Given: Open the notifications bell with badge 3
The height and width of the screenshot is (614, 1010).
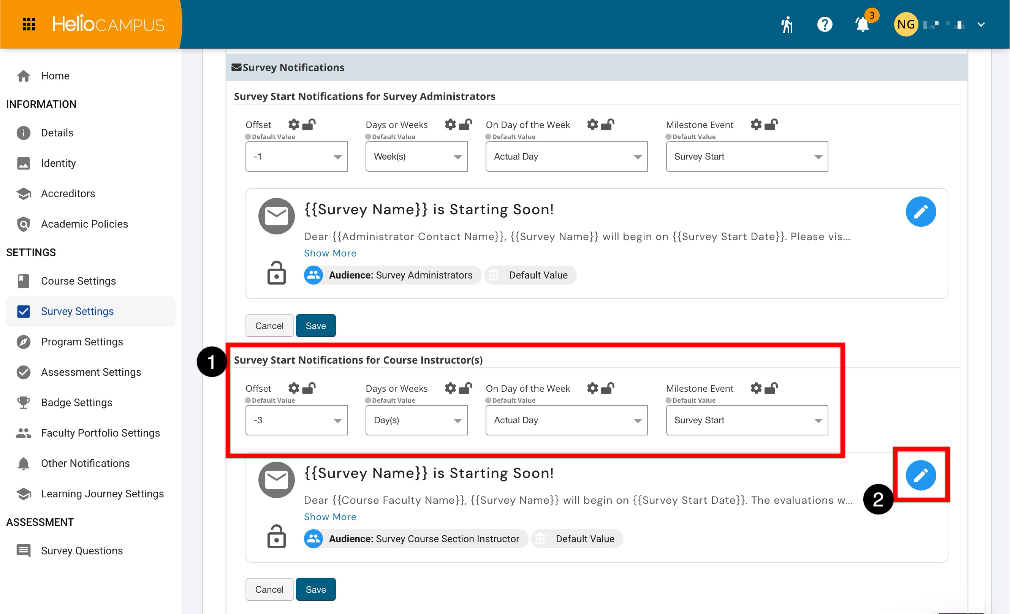Looking at the screenshot, I should tap(863, 25).
